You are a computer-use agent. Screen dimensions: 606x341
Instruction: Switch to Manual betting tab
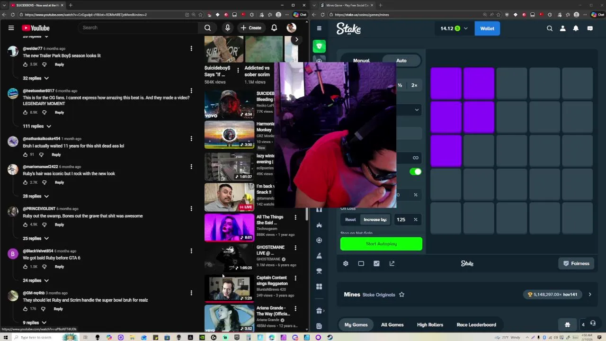[361, 61]
